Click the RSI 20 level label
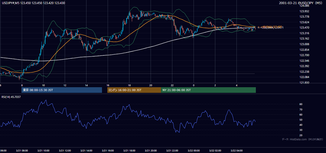 pos(301,135)
